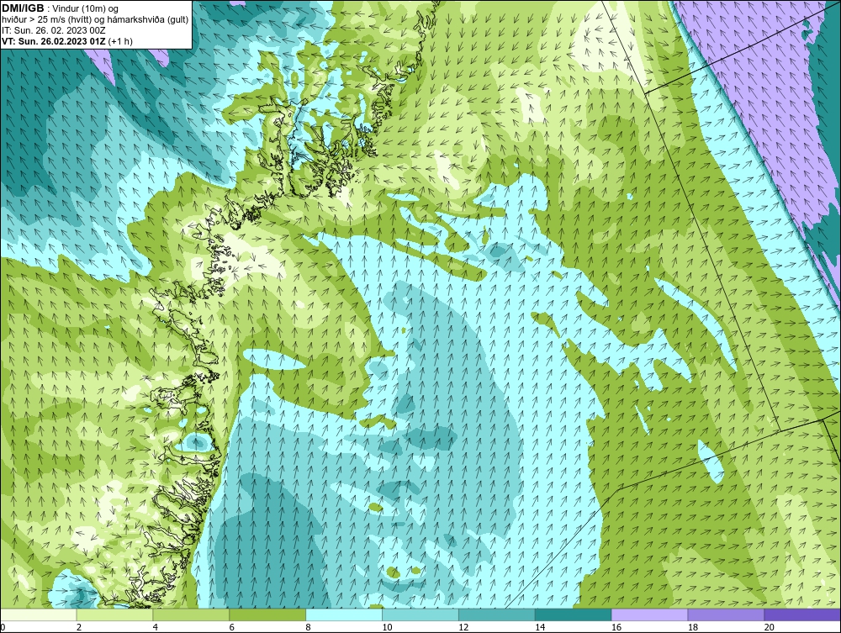Click the 14–16 m/s dark teal swatch
The height and width of the screenshot is (633, 841).
[574, 615]
